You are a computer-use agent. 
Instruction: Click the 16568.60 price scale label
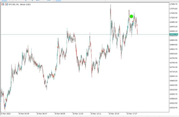[174, 98]
